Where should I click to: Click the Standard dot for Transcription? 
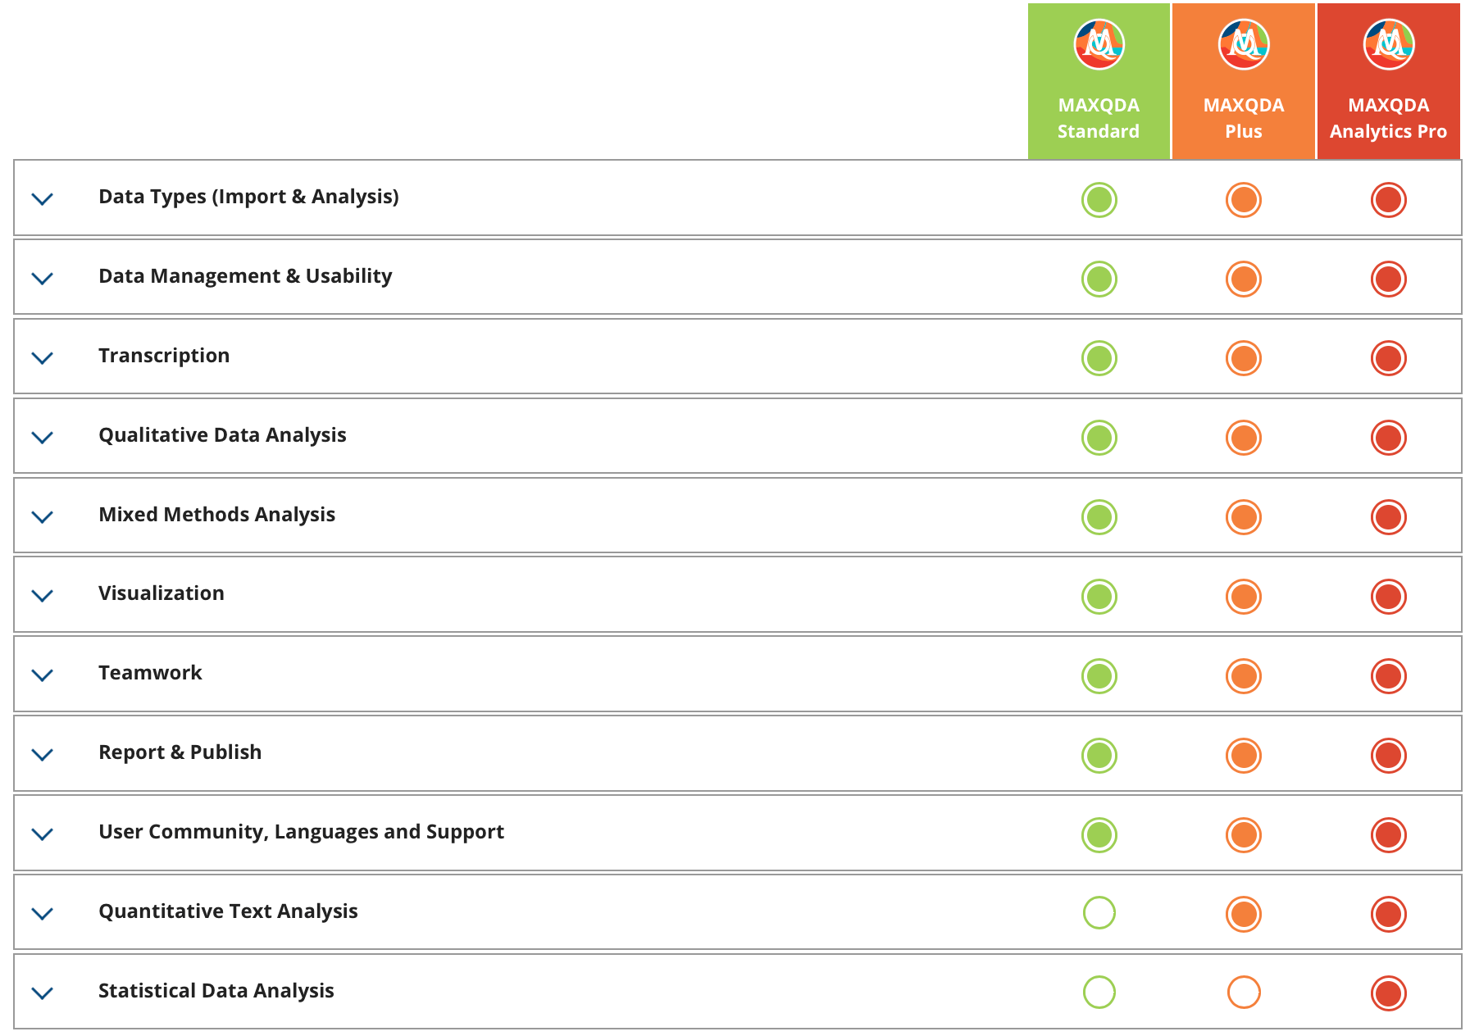[1099, 358]
